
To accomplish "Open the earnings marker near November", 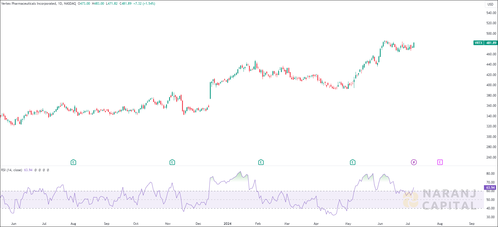I will pos(172,162).
